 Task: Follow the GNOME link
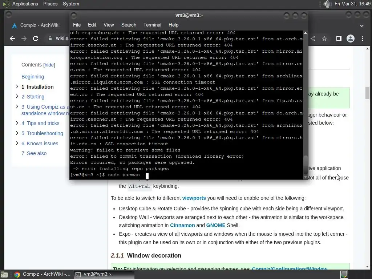(x=216, y=225)
